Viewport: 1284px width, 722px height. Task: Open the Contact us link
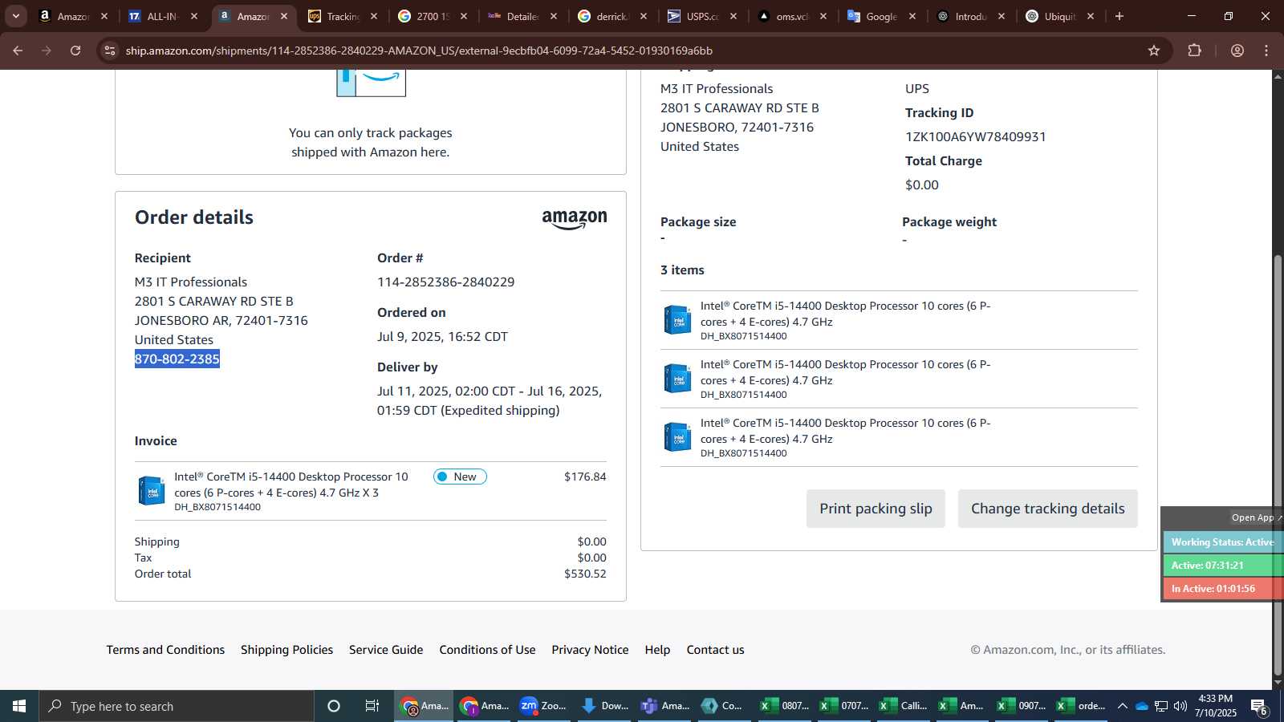pos(715,650)
